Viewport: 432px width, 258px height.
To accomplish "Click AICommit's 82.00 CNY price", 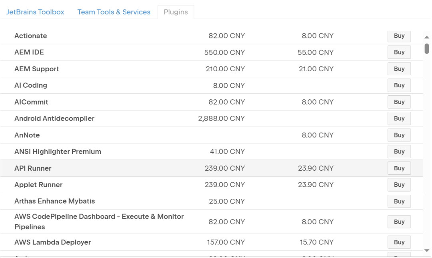I will (227, 102).
